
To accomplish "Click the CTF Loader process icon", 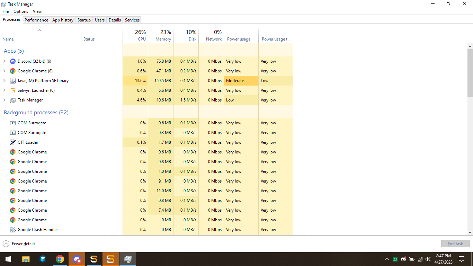I will click(x=13, y=142).
